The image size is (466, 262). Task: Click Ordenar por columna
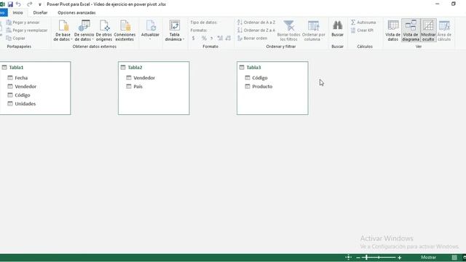point(313,31)
